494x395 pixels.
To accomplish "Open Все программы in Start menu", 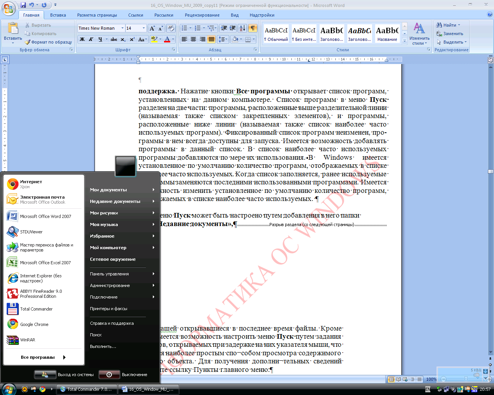I will coord(43,357).
